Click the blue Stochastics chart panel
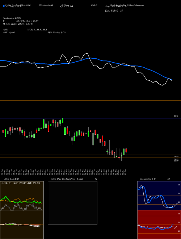181x239 pixels. point(159,196)
